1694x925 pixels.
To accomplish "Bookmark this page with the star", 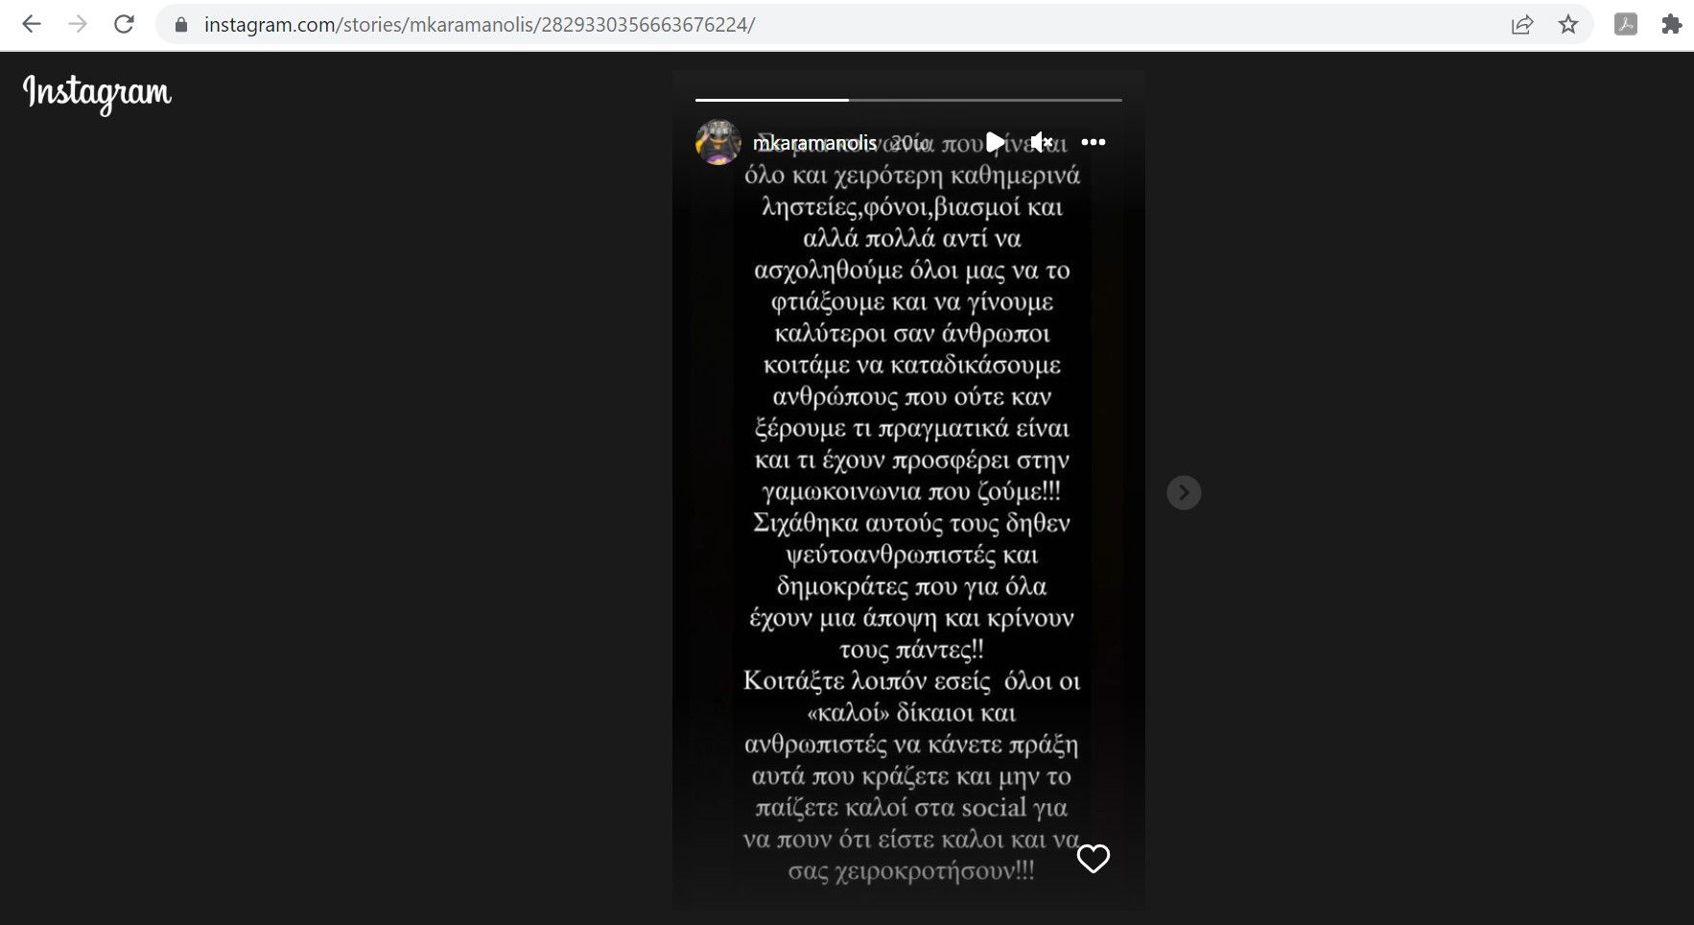I will pos(1568,25).
